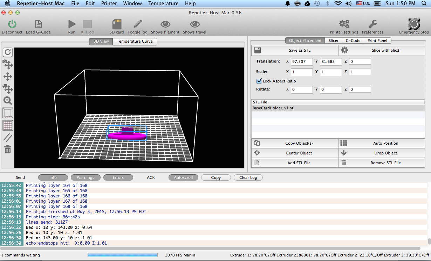Select the 3D View tab
431x261 pixels.
pos(101,42)
